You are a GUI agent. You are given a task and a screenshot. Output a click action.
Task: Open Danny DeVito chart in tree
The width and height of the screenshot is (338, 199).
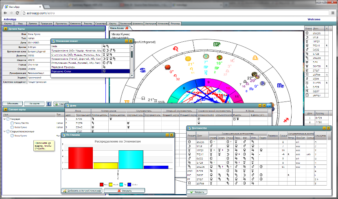click(x=22, y=123)
